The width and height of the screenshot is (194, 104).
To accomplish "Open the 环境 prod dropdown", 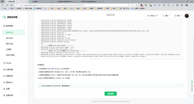I will [153, 16].
